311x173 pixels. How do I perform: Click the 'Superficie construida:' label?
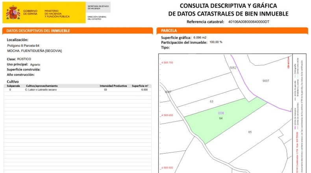coord(24,70)
